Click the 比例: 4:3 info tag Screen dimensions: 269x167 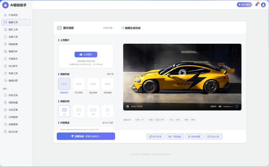tap(140, 120)
